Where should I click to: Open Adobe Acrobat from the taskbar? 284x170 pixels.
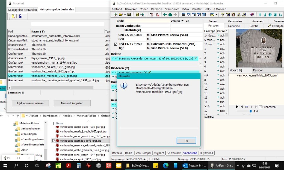pos(68,166)
